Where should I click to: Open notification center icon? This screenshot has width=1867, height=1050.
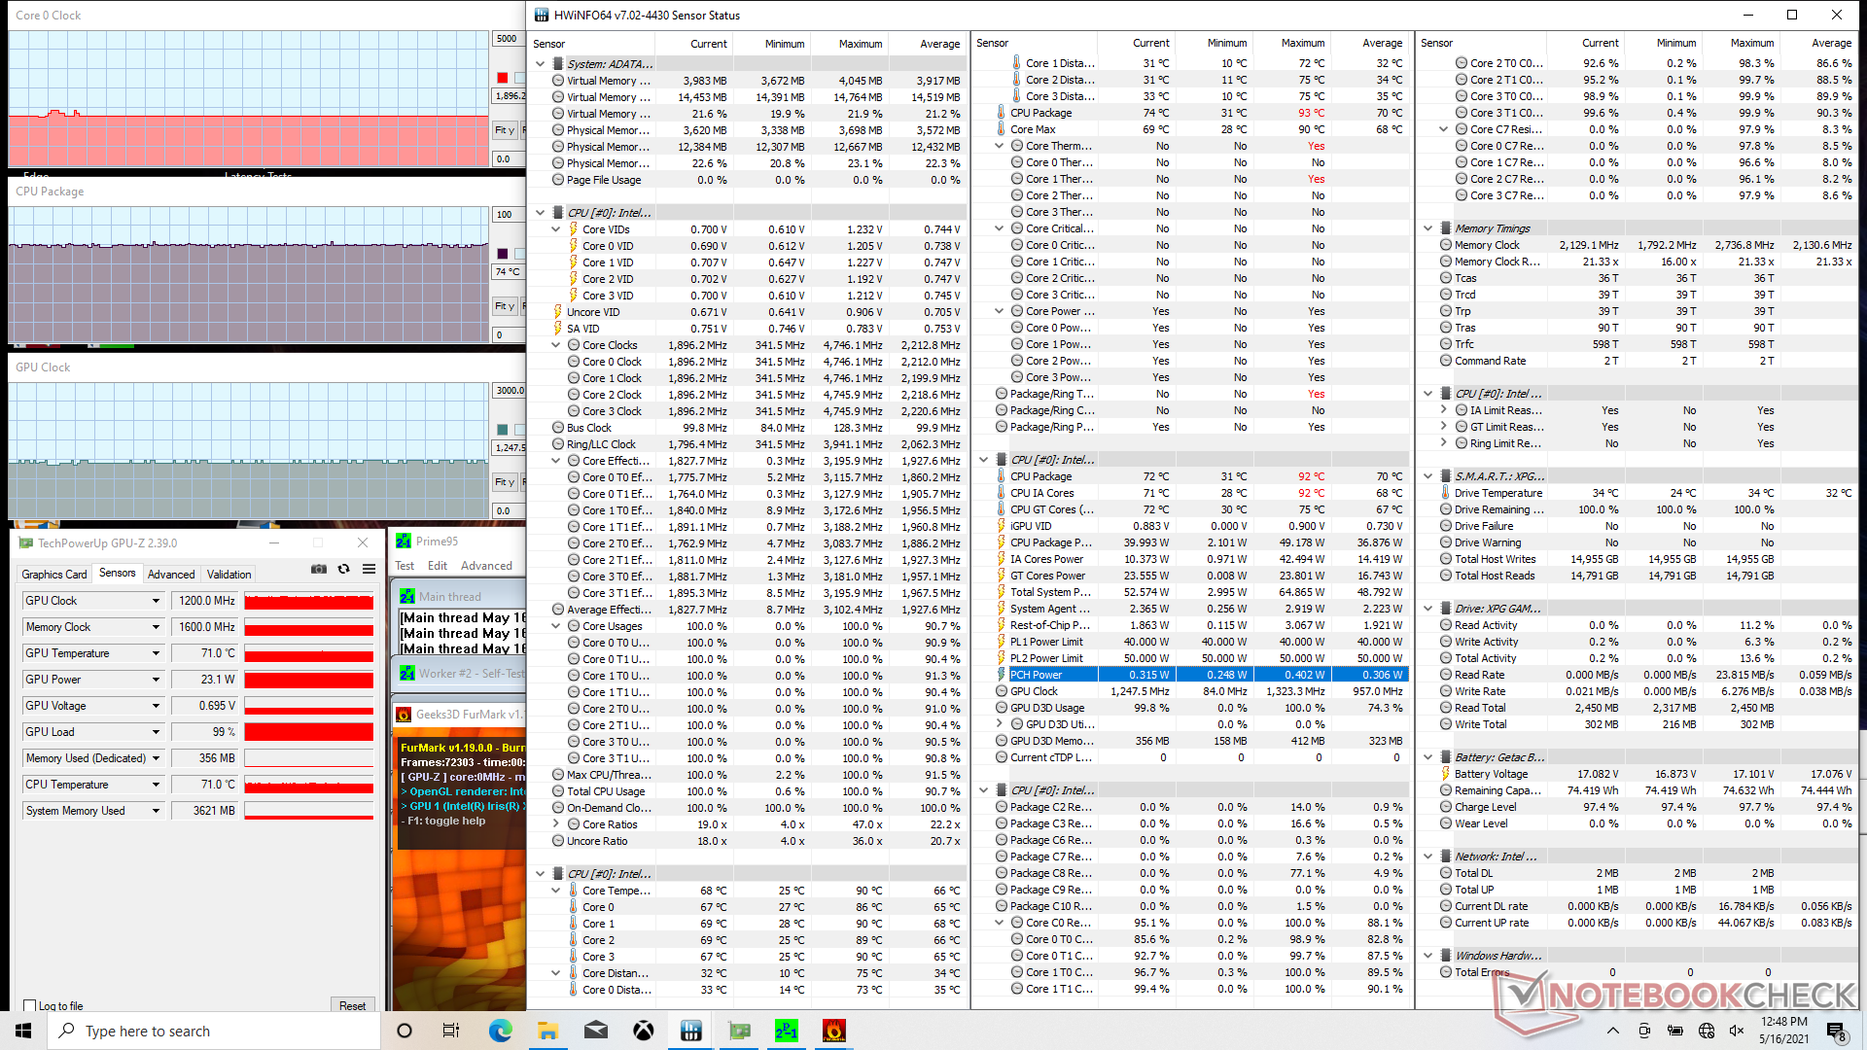pos(1835,1031)
